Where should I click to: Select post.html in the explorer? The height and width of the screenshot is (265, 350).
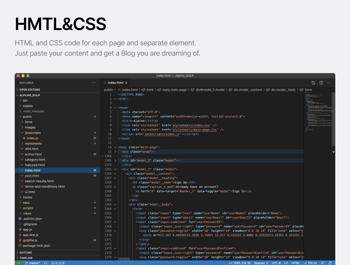(57, 175)
